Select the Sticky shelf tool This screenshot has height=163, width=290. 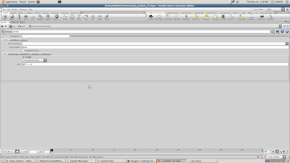coord(107,17)
